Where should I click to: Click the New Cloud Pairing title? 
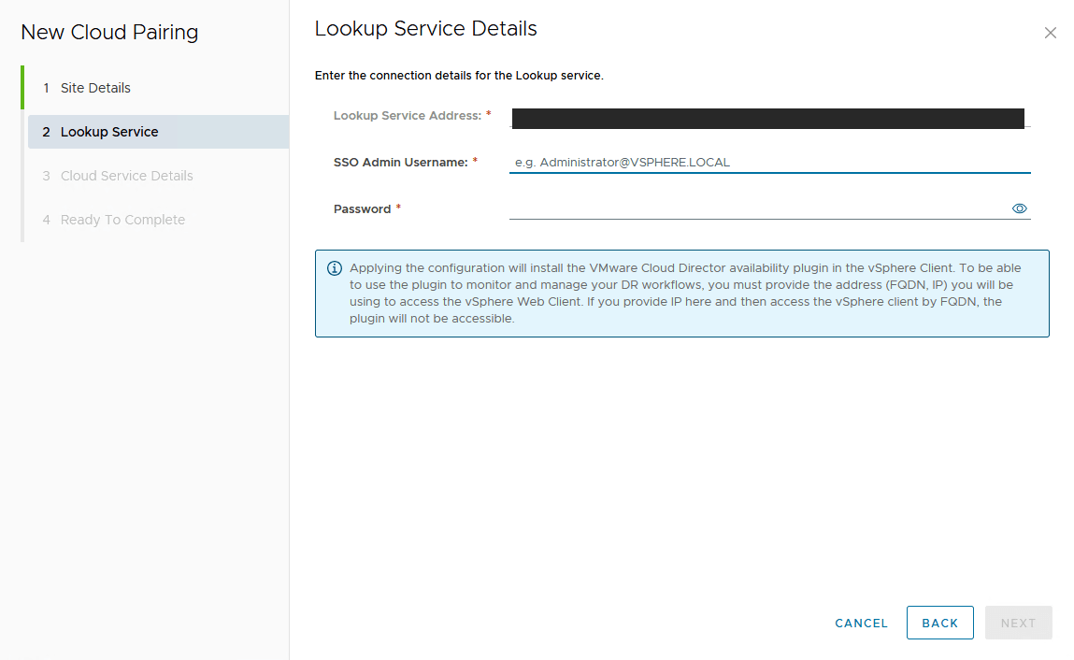[x=109, y=32]
